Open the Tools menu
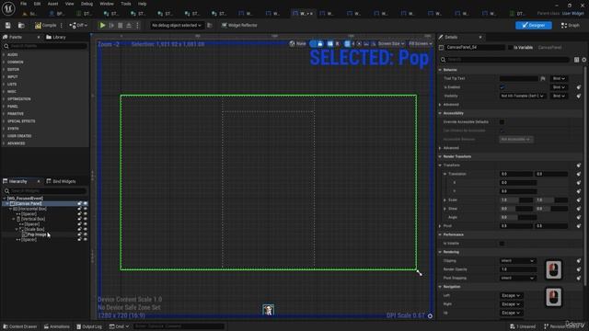The image size is (589, 331). (x=126, y=4)
